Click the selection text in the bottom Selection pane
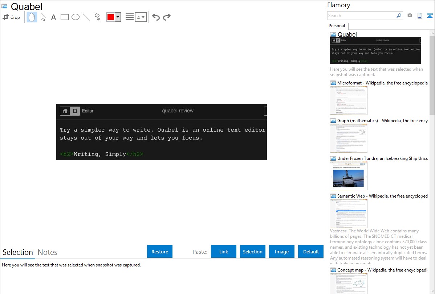This screenshot has width=435, height=294. pyautogui.click(x=71, y=265)
